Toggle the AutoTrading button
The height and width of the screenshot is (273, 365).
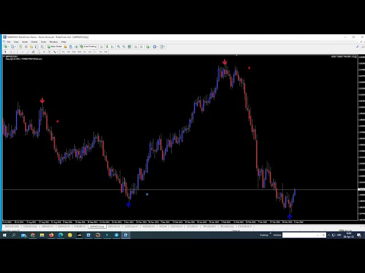coord(90,47)
